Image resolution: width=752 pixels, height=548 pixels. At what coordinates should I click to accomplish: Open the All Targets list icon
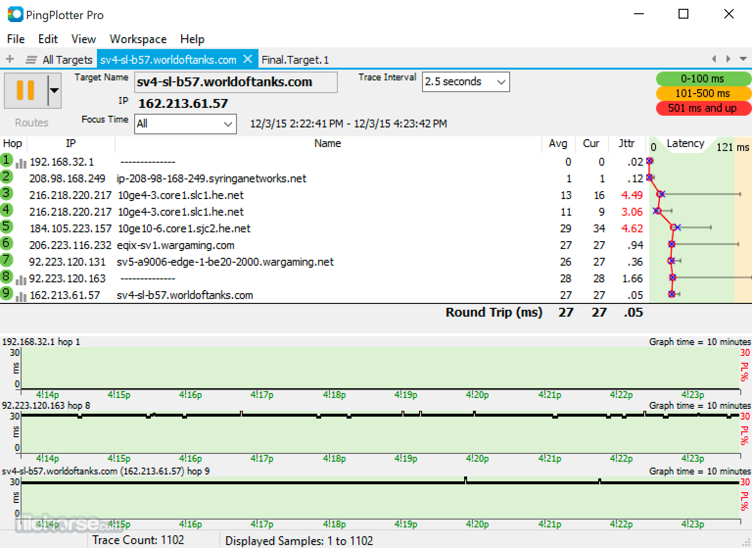pos(31,60)
